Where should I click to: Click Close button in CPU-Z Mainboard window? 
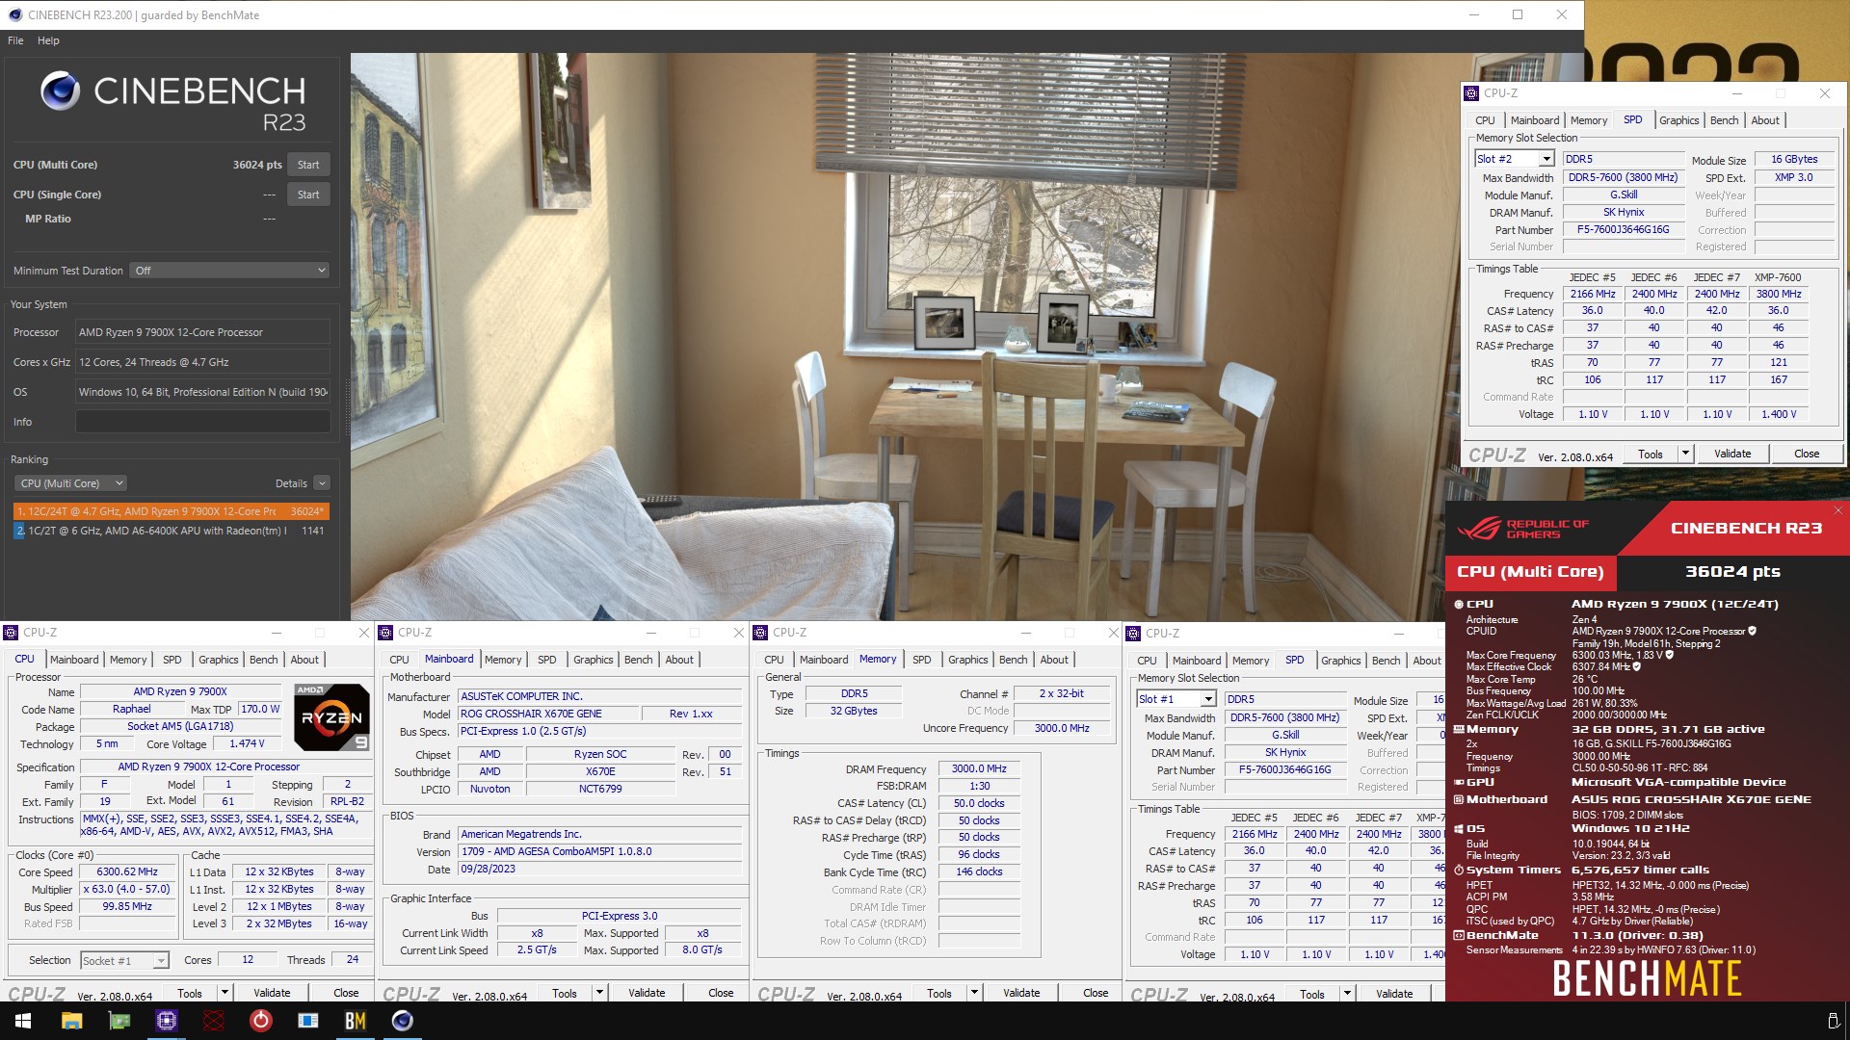721,993
